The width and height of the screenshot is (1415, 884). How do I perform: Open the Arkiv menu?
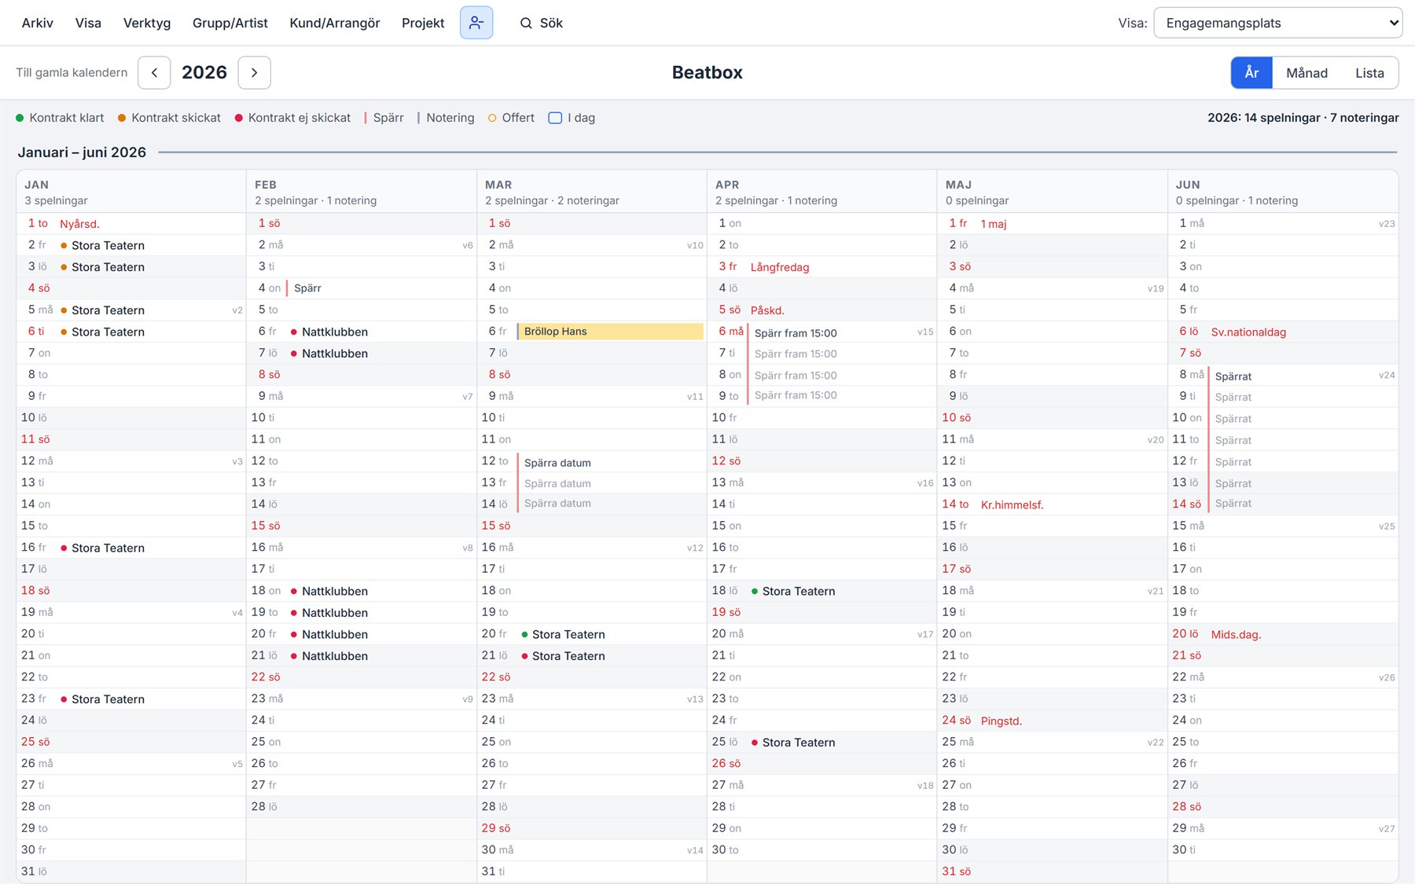coord(38,23)
